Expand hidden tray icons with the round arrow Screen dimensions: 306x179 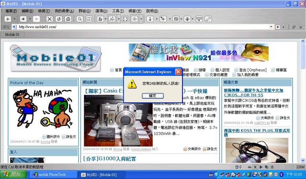216,174
